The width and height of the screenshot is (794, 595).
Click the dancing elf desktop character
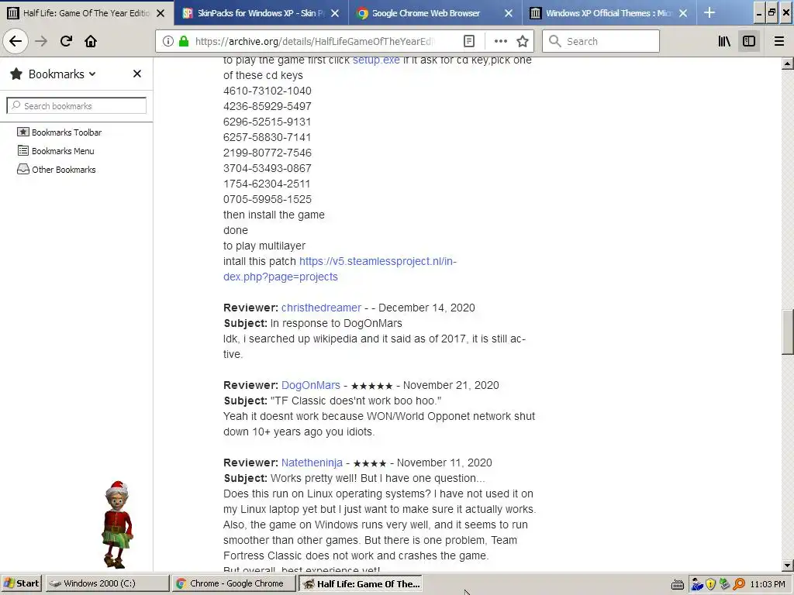[x=118, y=524]
